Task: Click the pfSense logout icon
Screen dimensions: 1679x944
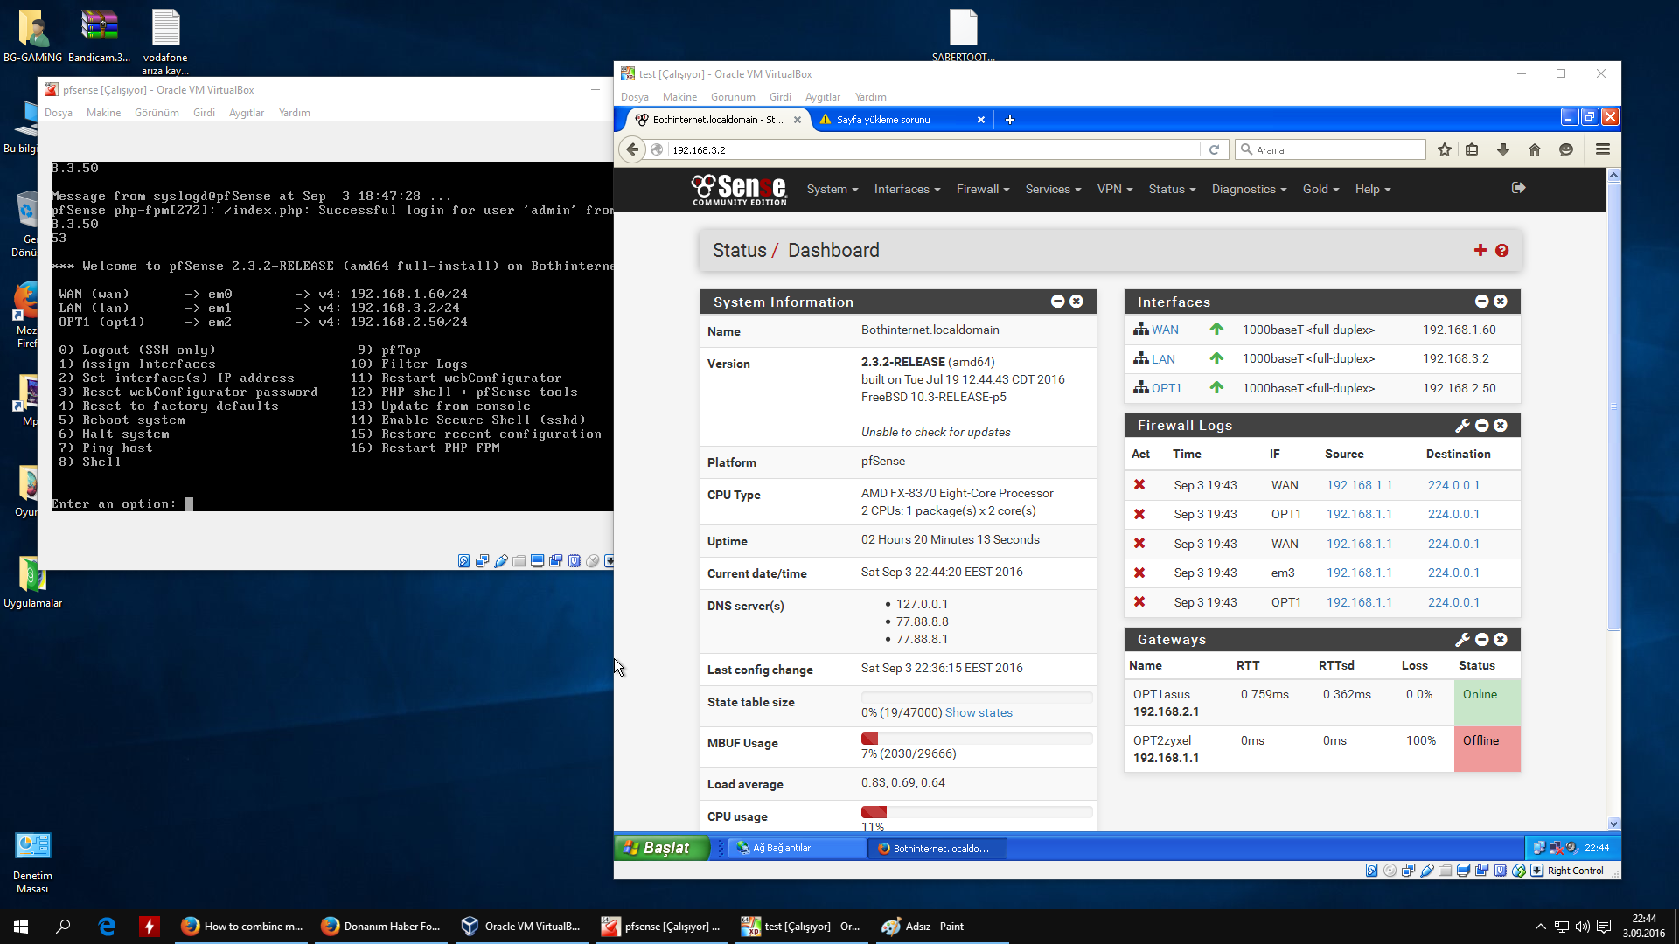Action: pos(1518,188)
